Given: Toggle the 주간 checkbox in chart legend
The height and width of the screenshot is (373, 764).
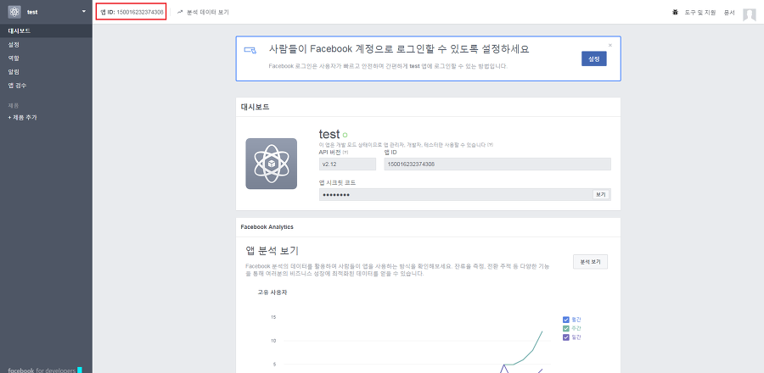Looking at the screenshot, I should point(565,328).
